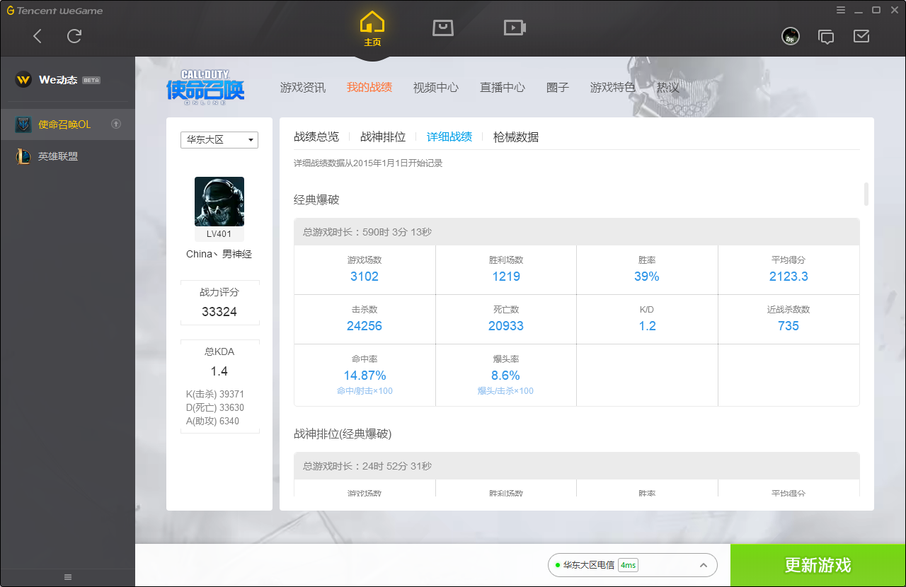Click the 爆头率 value 8.6%
This screenshot has height=587, width=906.
pos(506,376)
